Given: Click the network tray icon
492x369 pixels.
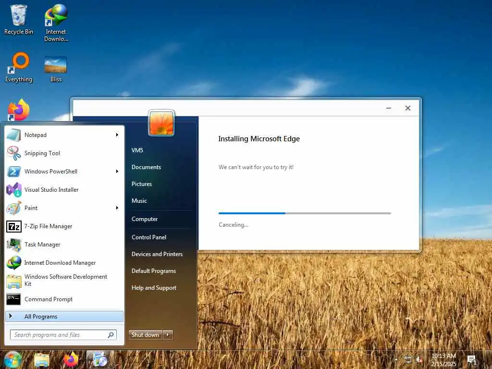Looking at the screenshot, I should (407, 360).
